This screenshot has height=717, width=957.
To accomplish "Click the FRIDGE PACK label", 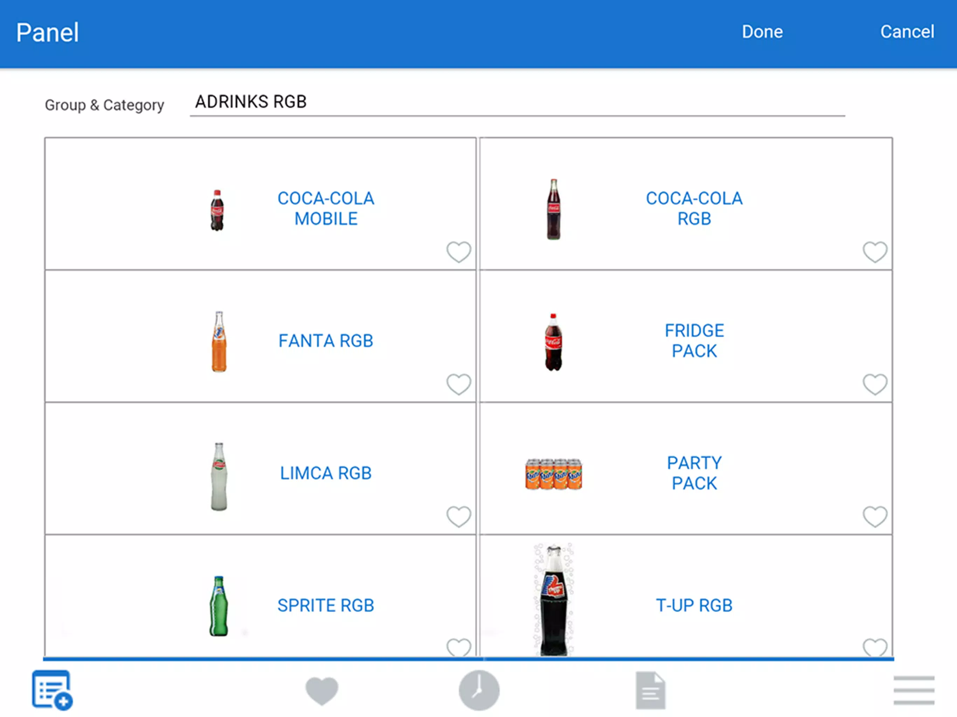I will point(694,341).
